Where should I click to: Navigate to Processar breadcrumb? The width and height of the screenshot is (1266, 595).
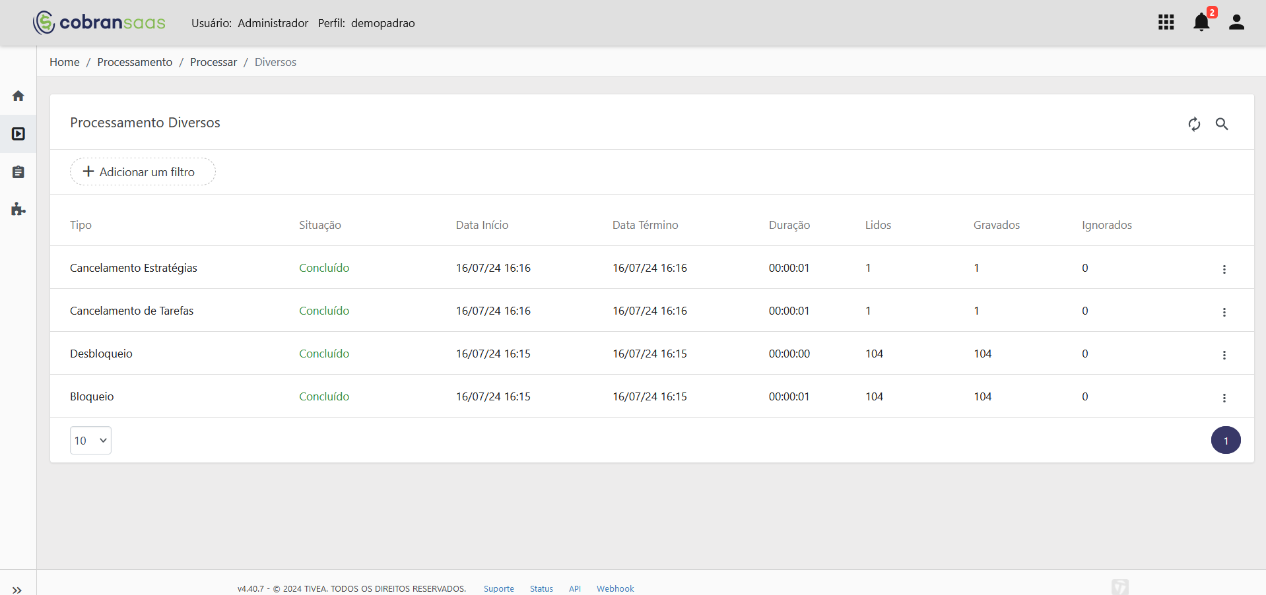click(x=213, y=62)
